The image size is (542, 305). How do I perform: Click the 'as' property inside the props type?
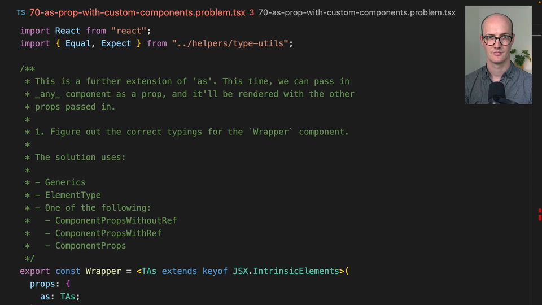point(45,296)
